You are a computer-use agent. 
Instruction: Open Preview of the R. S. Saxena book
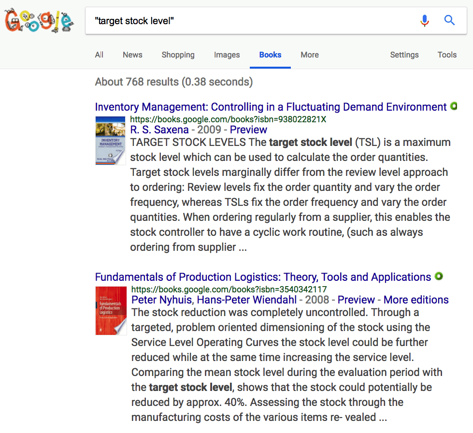tap(248, 130)
